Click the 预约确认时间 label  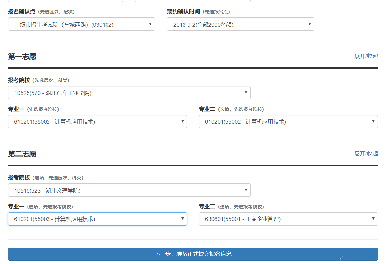184,11
